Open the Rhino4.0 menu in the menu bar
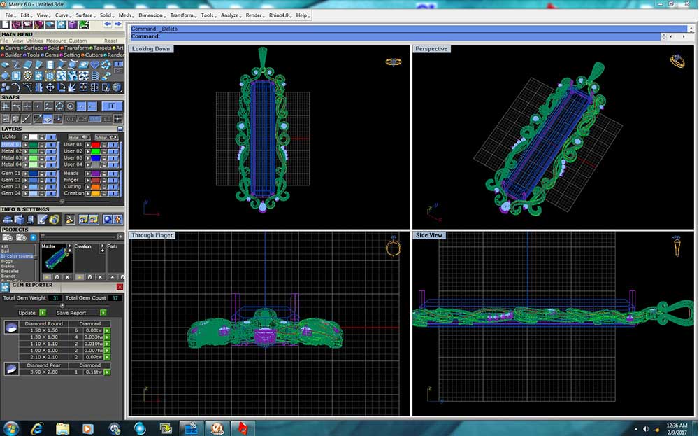This screenshot has height=436, width=699. (x=280, y=15)
